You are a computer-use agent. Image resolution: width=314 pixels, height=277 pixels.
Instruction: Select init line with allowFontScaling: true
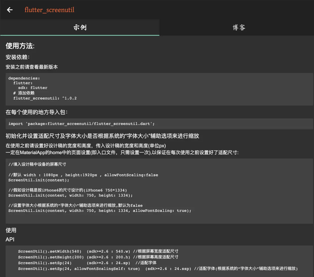[100, 211]
